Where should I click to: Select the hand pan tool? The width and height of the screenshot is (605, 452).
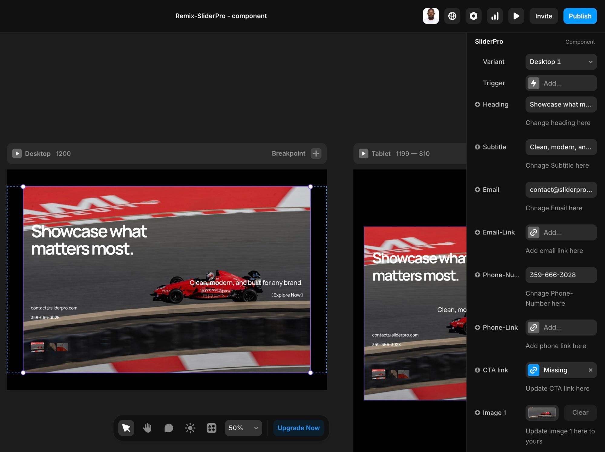(x=147, y=428)
